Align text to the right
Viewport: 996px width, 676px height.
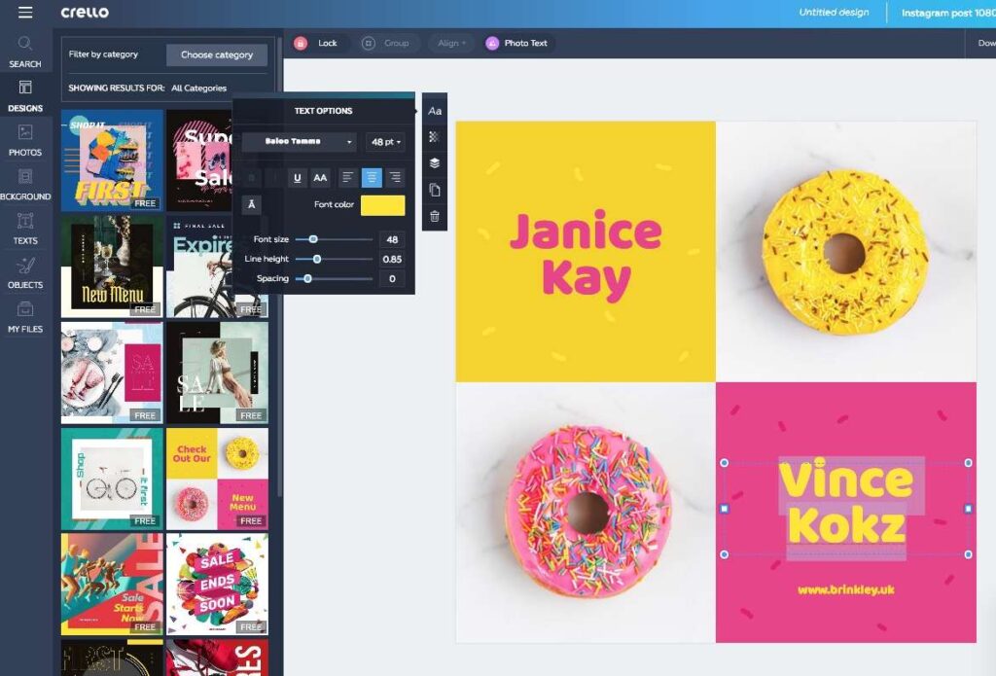395,178
